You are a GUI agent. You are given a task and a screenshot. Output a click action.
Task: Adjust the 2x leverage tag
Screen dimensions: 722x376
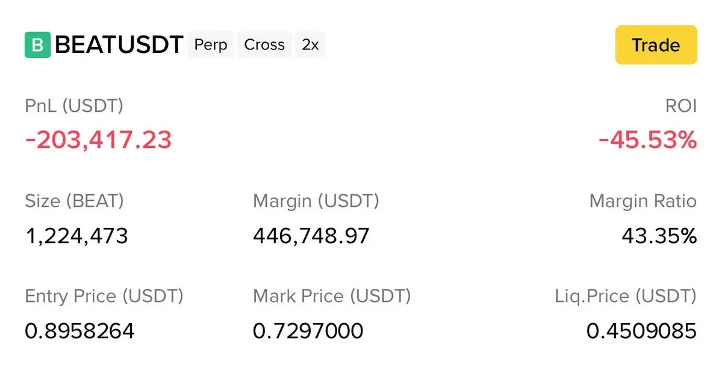[310, 45]
